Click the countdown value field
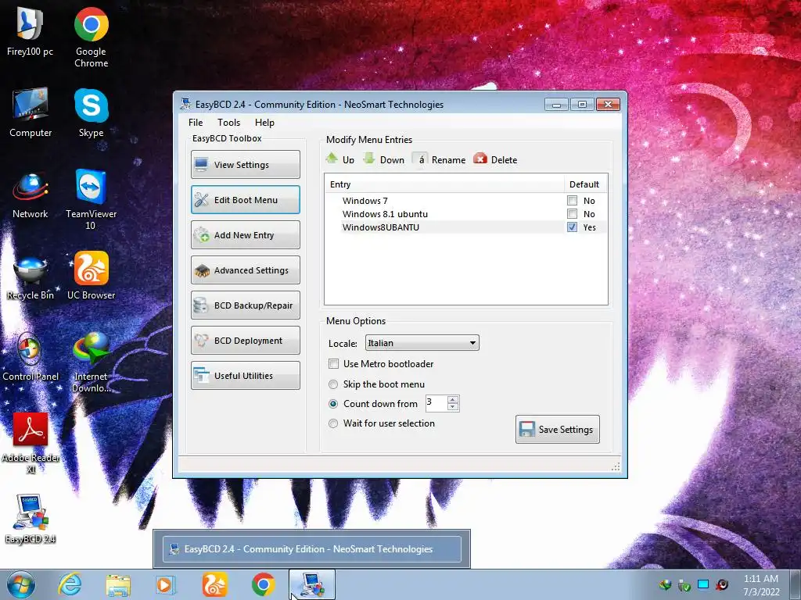 pyautogui.click(x=436, y=403)
